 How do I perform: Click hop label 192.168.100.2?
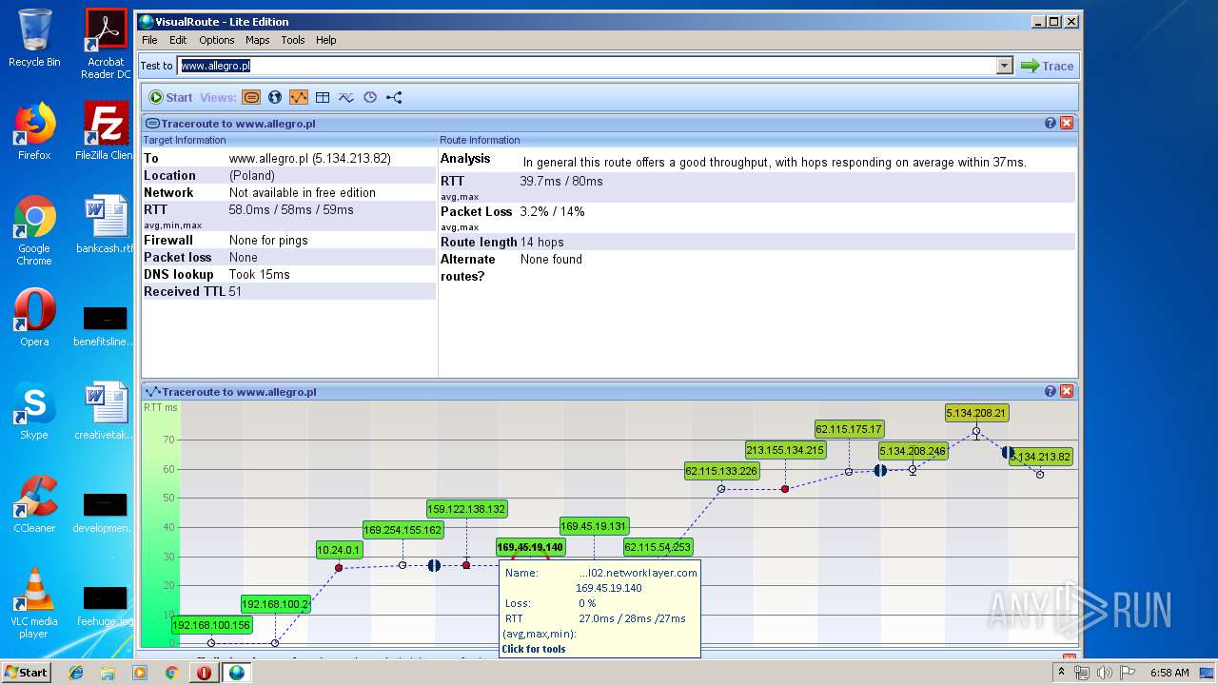coord(276,604)
